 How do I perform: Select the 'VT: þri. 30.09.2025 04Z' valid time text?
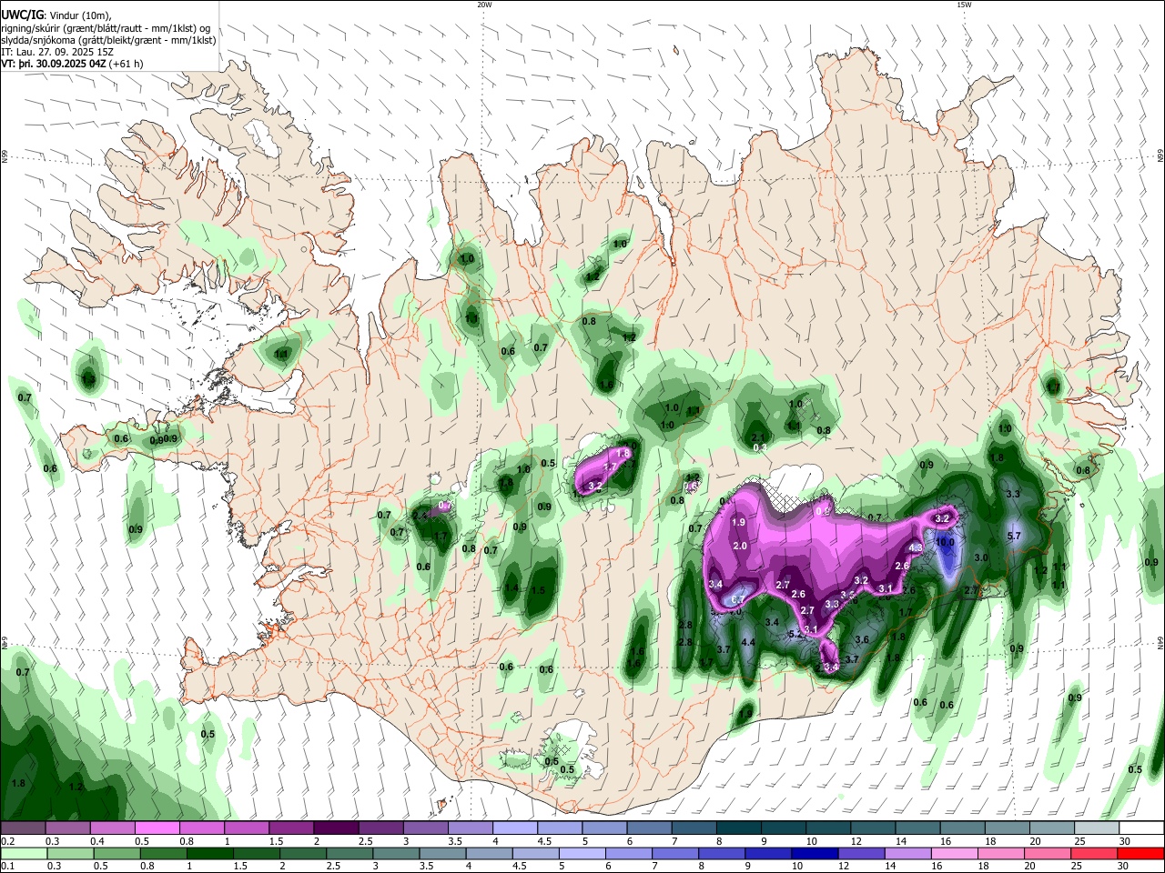point(54,64)
